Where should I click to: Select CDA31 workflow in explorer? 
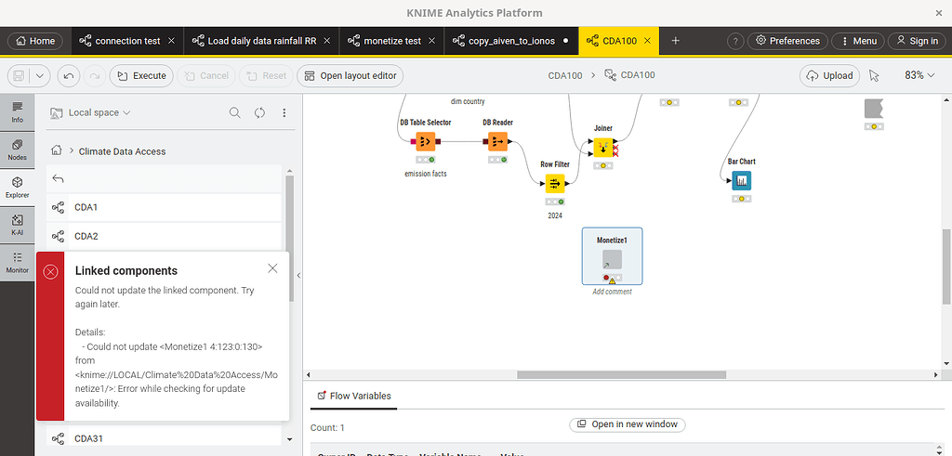point(164,438)
